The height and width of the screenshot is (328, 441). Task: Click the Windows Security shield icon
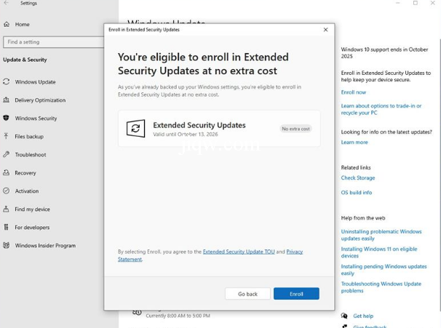pyautogui.click(x=7, y=118)
